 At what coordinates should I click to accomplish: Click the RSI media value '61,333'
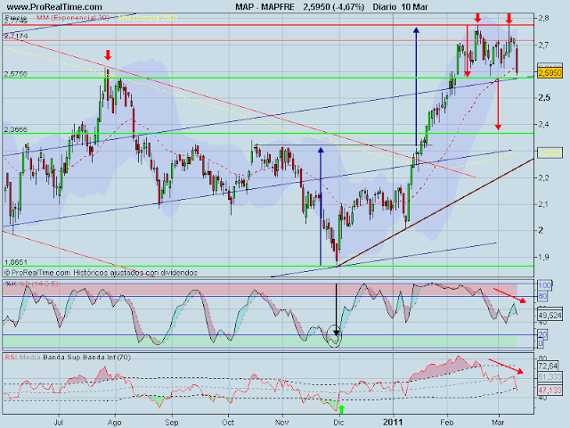550,377
